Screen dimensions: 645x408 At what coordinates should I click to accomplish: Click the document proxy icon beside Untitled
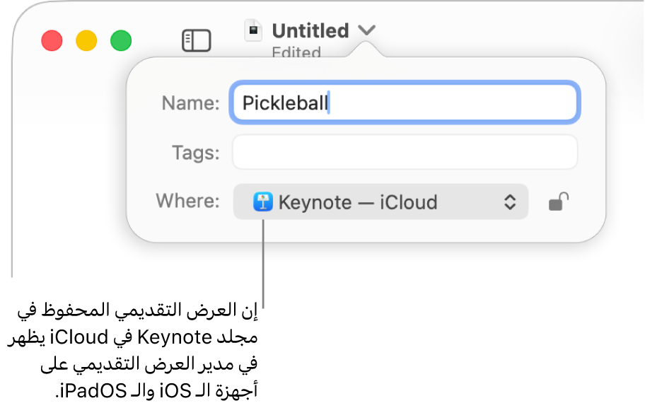click(x=252, y=30)
